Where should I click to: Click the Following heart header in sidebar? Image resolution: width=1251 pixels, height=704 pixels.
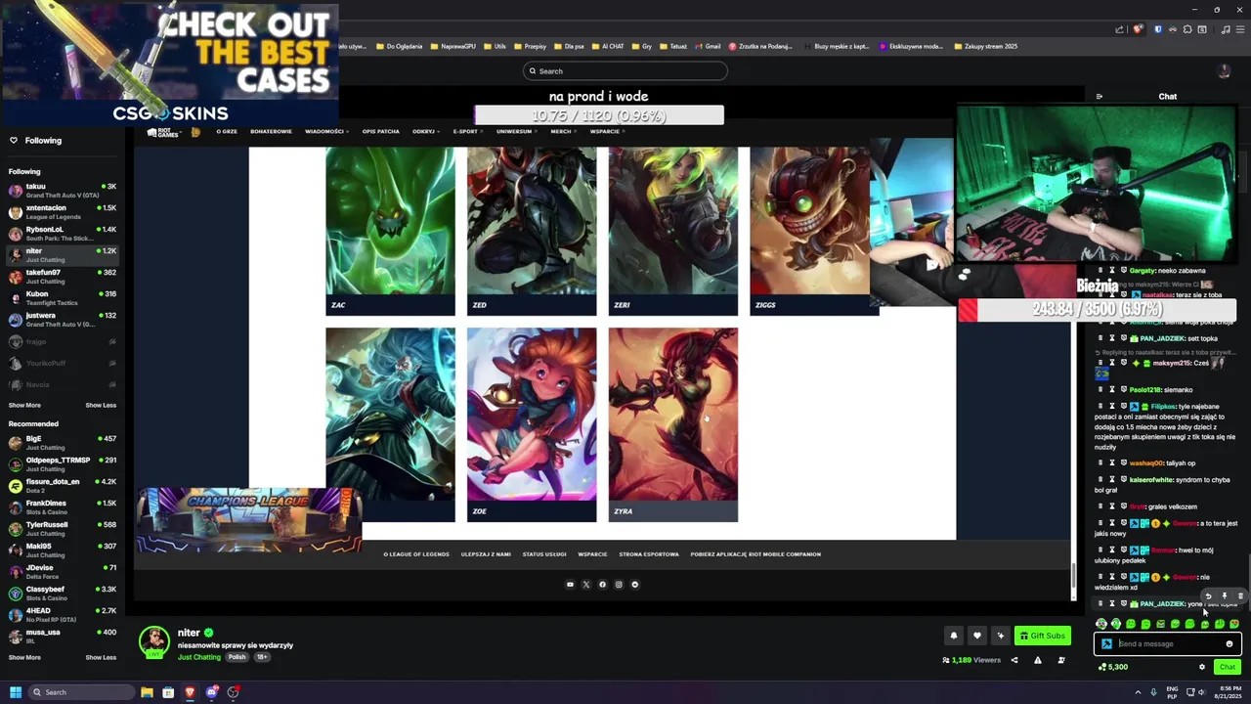(35, 140)
